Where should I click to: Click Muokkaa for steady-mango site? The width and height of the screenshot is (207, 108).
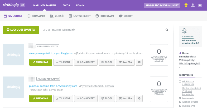tap(41, 62)
